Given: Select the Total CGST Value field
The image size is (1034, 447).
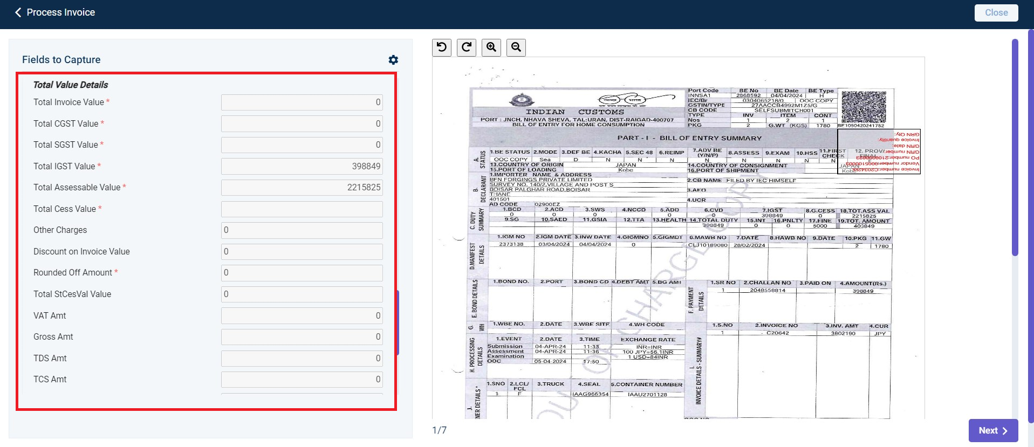Looking at the screenshot, I should 302,123.
